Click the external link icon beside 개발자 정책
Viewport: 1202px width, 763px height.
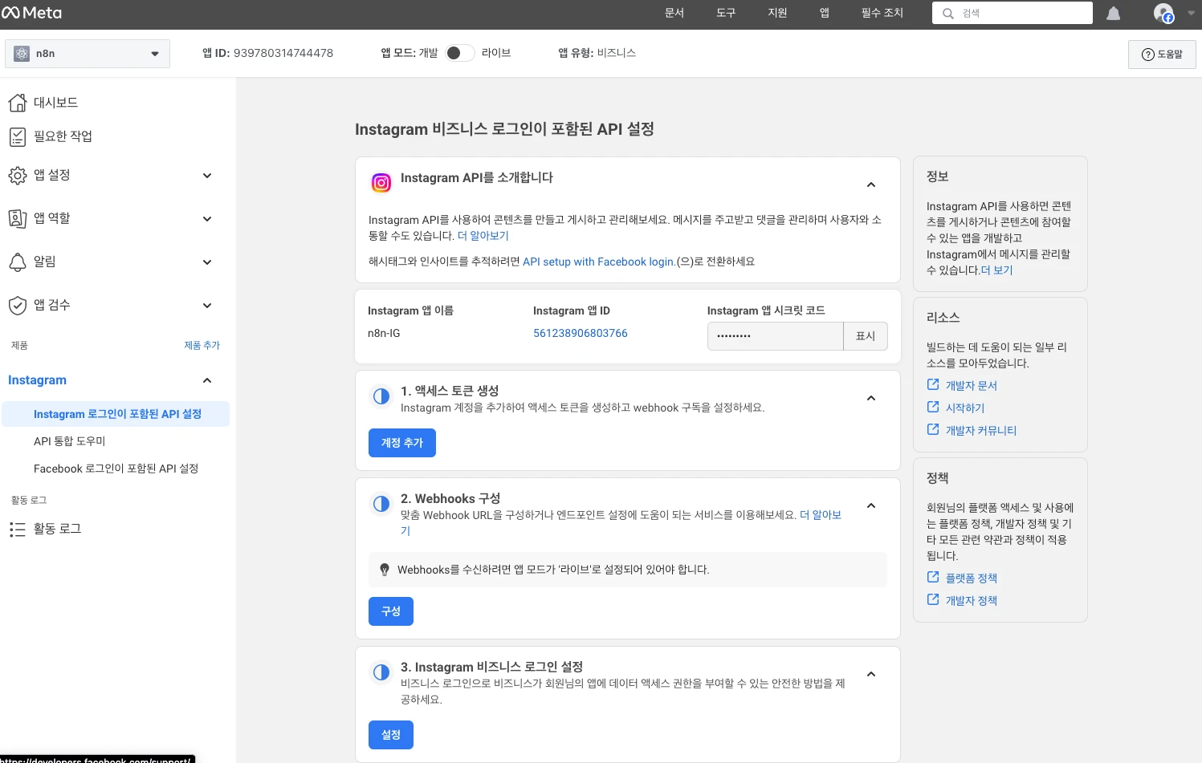(933, 599)
